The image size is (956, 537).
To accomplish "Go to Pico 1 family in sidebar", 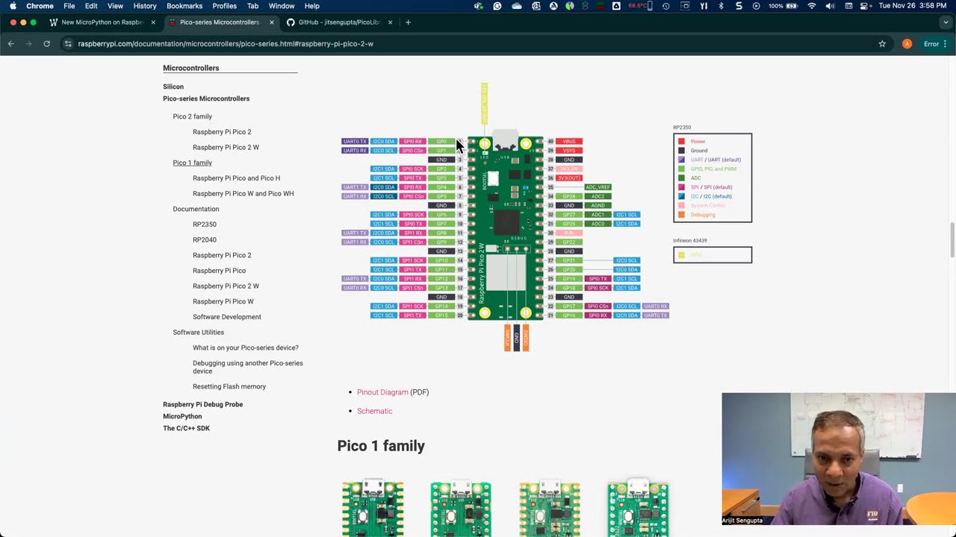I will tap(192, 163).
